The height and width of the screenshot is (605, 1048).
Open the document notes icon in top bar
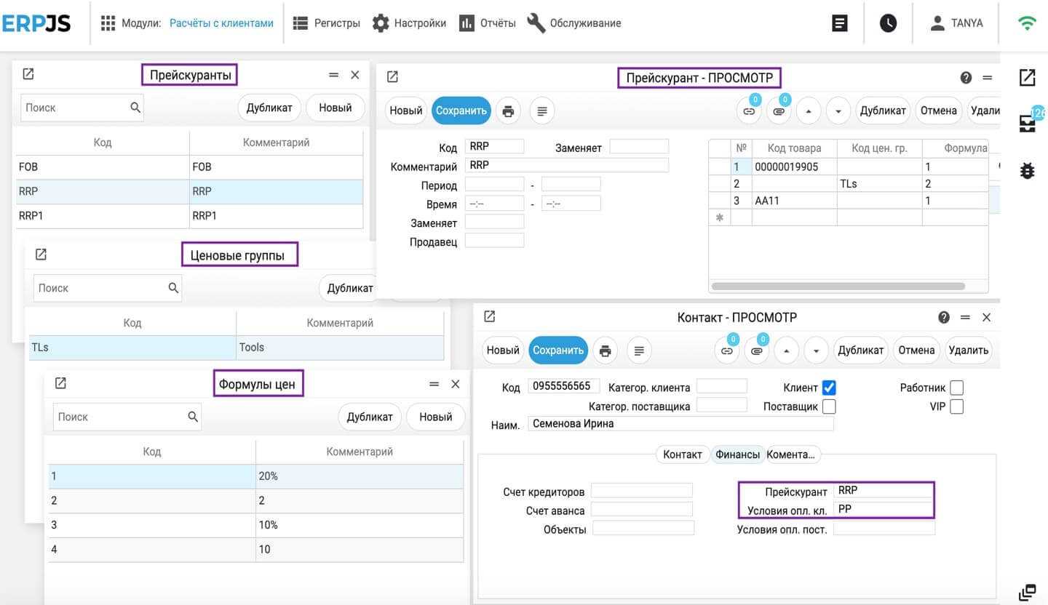coord(840,23)
